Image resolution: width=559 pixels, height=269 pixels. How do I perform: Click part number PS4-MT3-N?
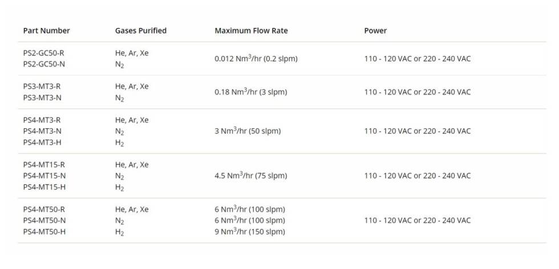coord(42,131)
